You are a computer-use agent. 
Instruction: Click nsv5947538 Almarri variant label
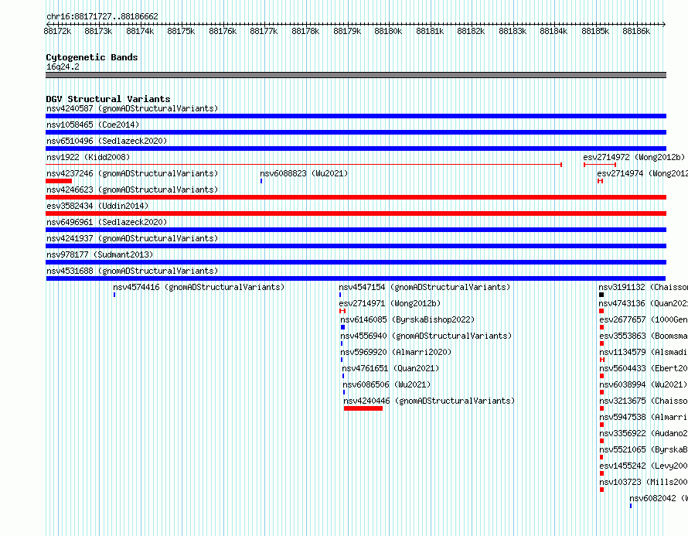pyautogui.click(x=644, y=417)
